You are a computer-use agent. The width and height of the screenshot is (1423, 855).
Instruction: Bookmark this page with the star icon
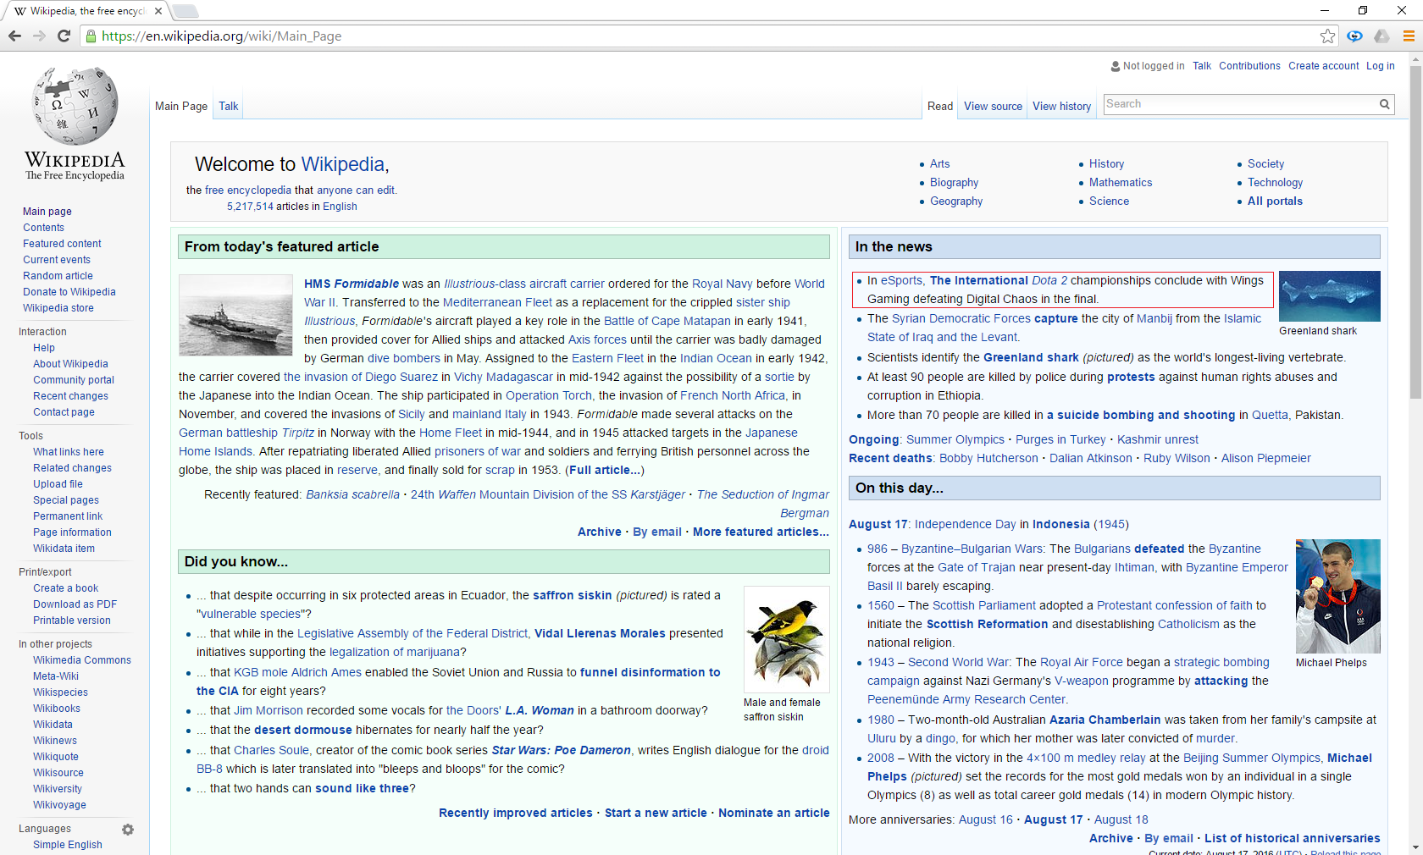[x=1327, y=36]
